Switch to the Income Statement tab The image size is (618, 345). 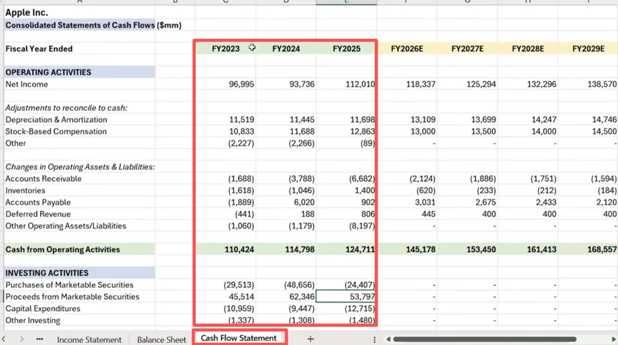(x=89, y=339)
